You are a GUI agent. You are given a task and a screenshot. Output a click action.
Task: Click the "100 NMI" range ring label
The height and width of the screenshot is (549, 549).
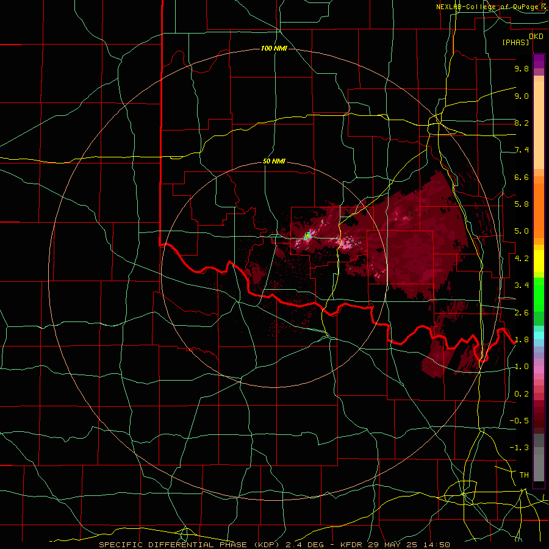[x=274, y=48]
